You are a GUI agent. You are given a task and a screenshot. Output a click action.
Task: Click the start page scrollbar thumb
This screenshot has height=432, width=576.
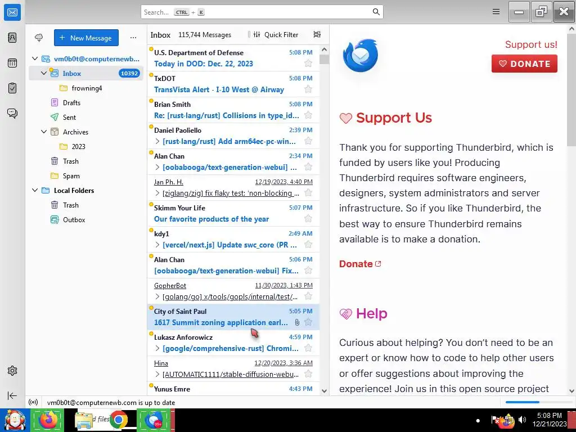(571, 89)
